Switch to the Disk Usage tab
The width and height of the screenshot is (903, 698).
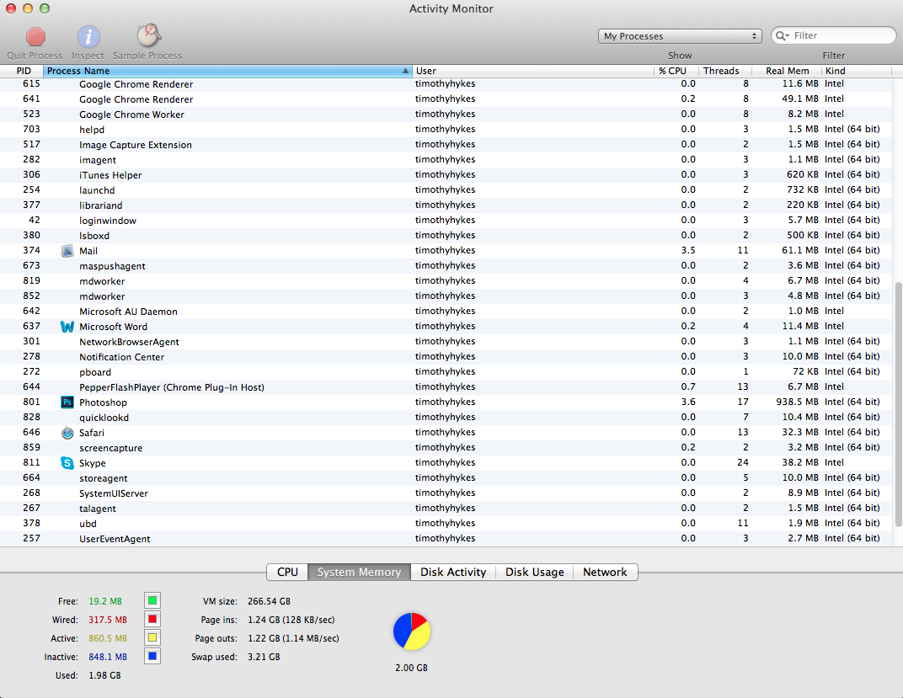click(x=534, y=572)
